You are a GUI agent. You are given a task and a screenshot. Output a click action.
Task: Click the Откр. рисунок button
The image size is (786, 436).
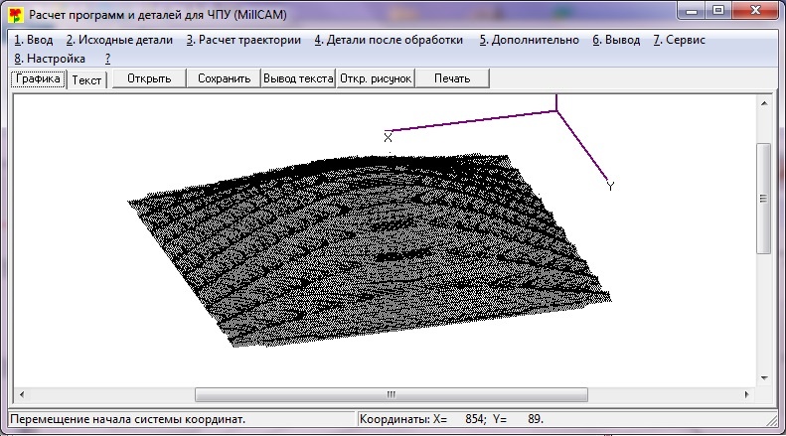tap(376, 78)
